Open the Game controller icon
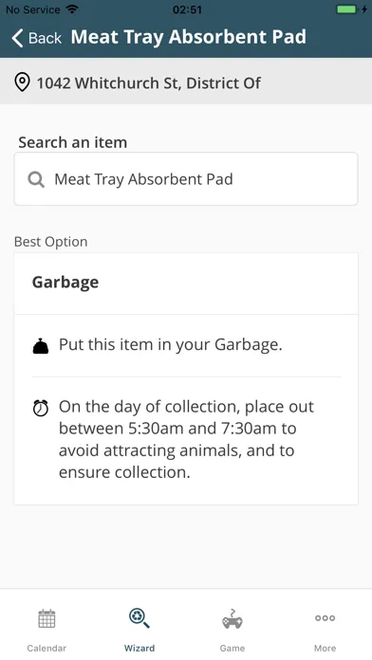 point(232,618)
